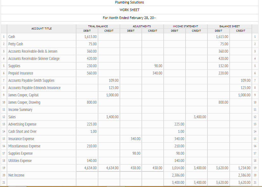Click Prepaid Insurance trial balance debit 560.00
Screen dimensions: 262x187
coord(87,73)
